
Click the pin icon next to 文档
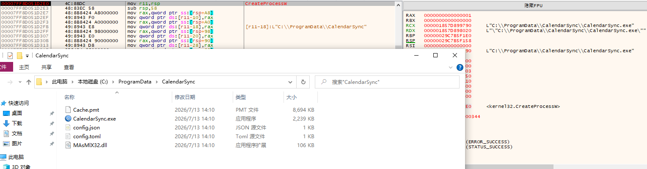pyautogui.click(x=52, y=134)
